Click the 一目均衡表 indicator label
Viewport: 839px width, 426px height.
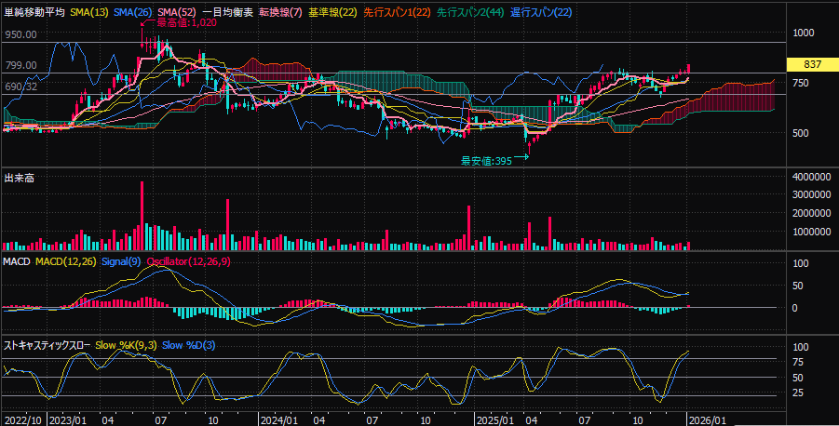click(229, 11)
